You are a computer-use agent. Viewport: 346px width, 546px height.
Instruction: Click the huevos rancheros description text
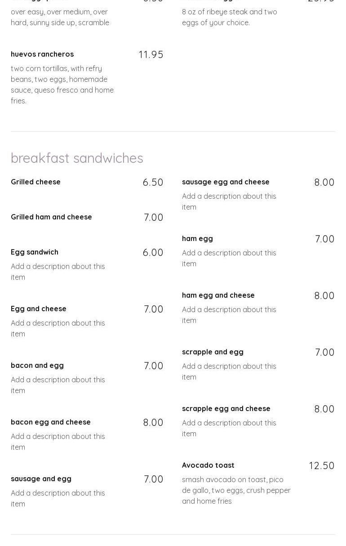point(62,85)
